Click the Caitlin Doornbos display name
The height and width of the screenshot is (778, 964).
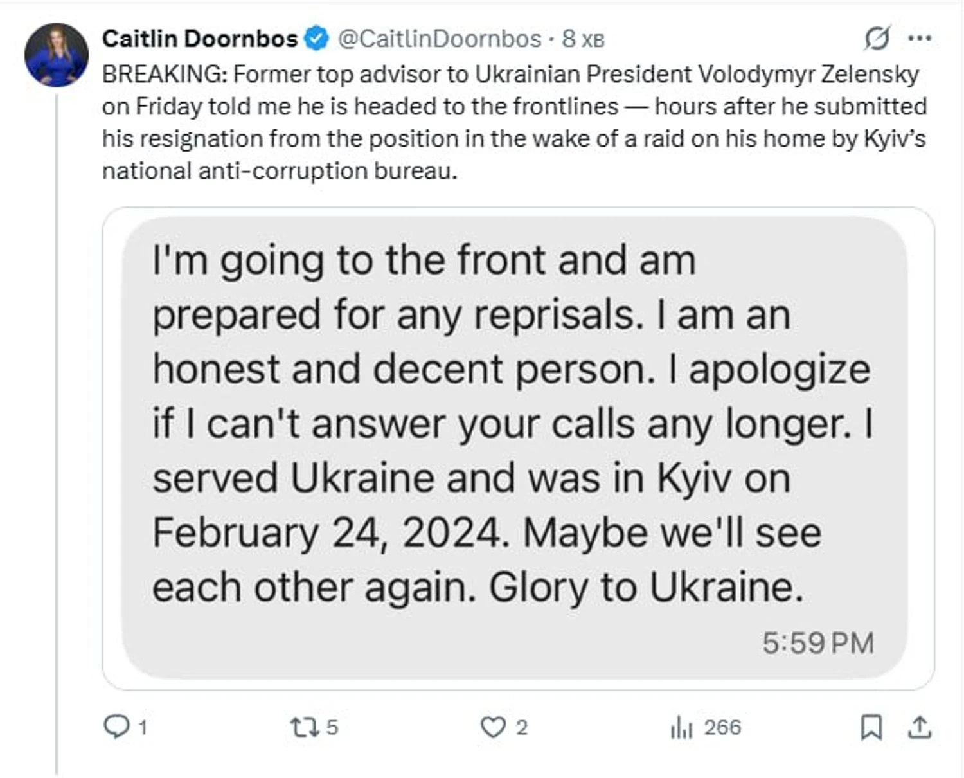pyautogui.click(x=199, y=39)
